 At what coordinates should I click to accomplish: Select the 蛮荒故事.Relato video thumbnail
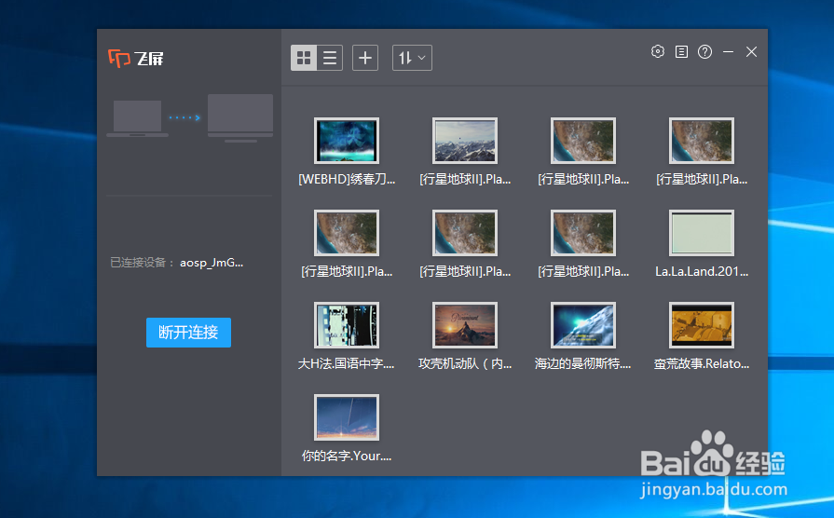click(702, 325)
